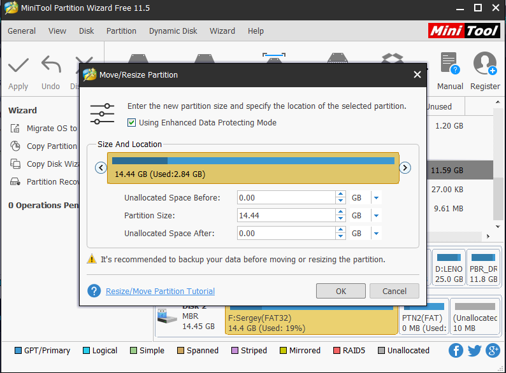Click the blue question mark tutorial icon
Viewport: 506px width, 373px height.
coord(94,291)
